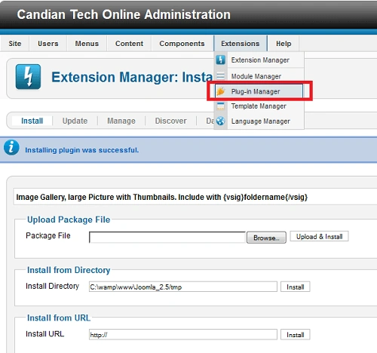Switch to the Manage tab
The height and width of the screenshot is (353, 377).
click(x=121, y=121)
